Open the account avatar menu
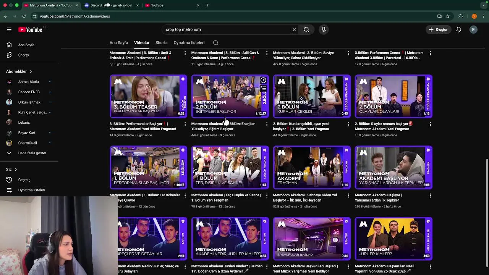The image size is (489, 275). (473, 29)
